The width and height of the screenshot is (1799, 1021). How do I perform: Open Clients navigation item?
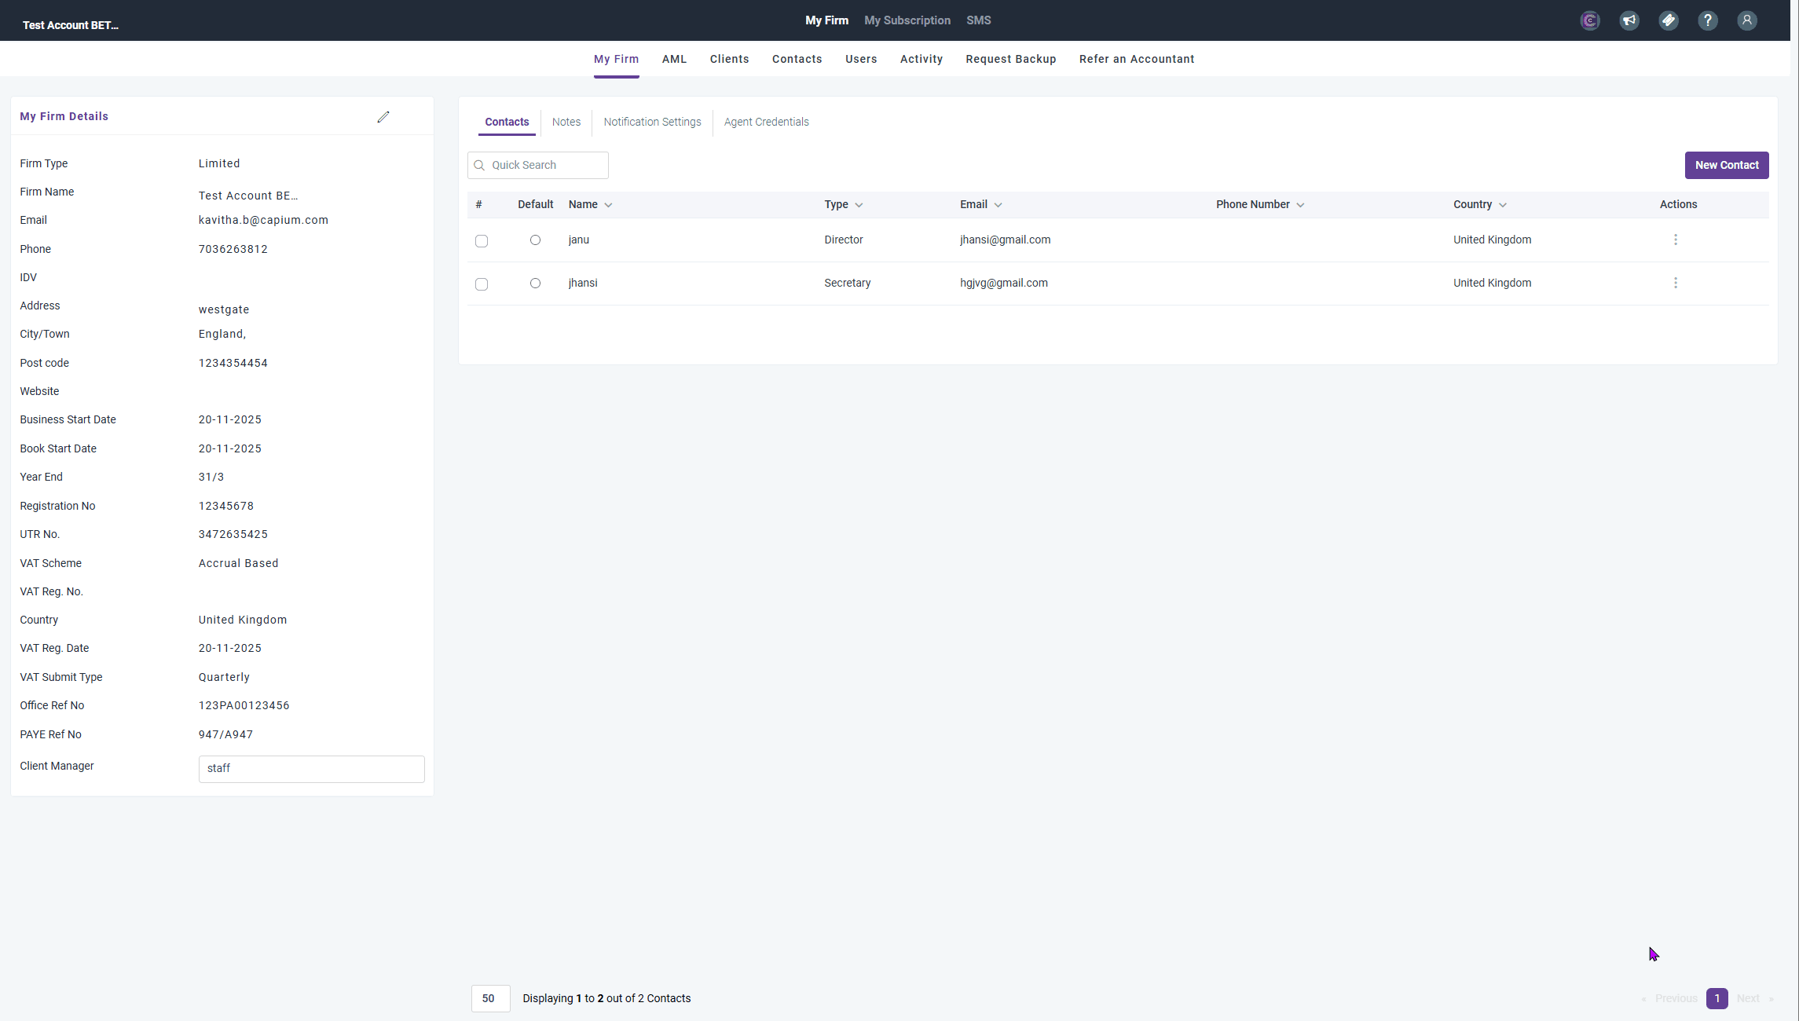[729, 59]
